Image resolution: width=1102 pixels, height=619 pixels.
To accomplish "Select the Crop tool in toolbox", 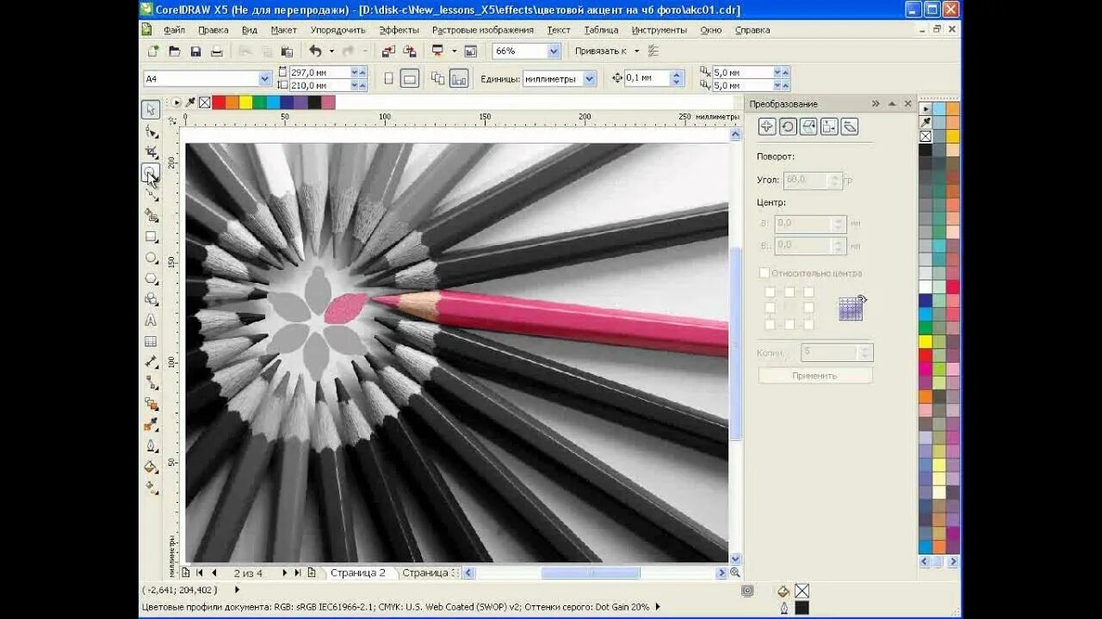I will [x=151, y=152].
